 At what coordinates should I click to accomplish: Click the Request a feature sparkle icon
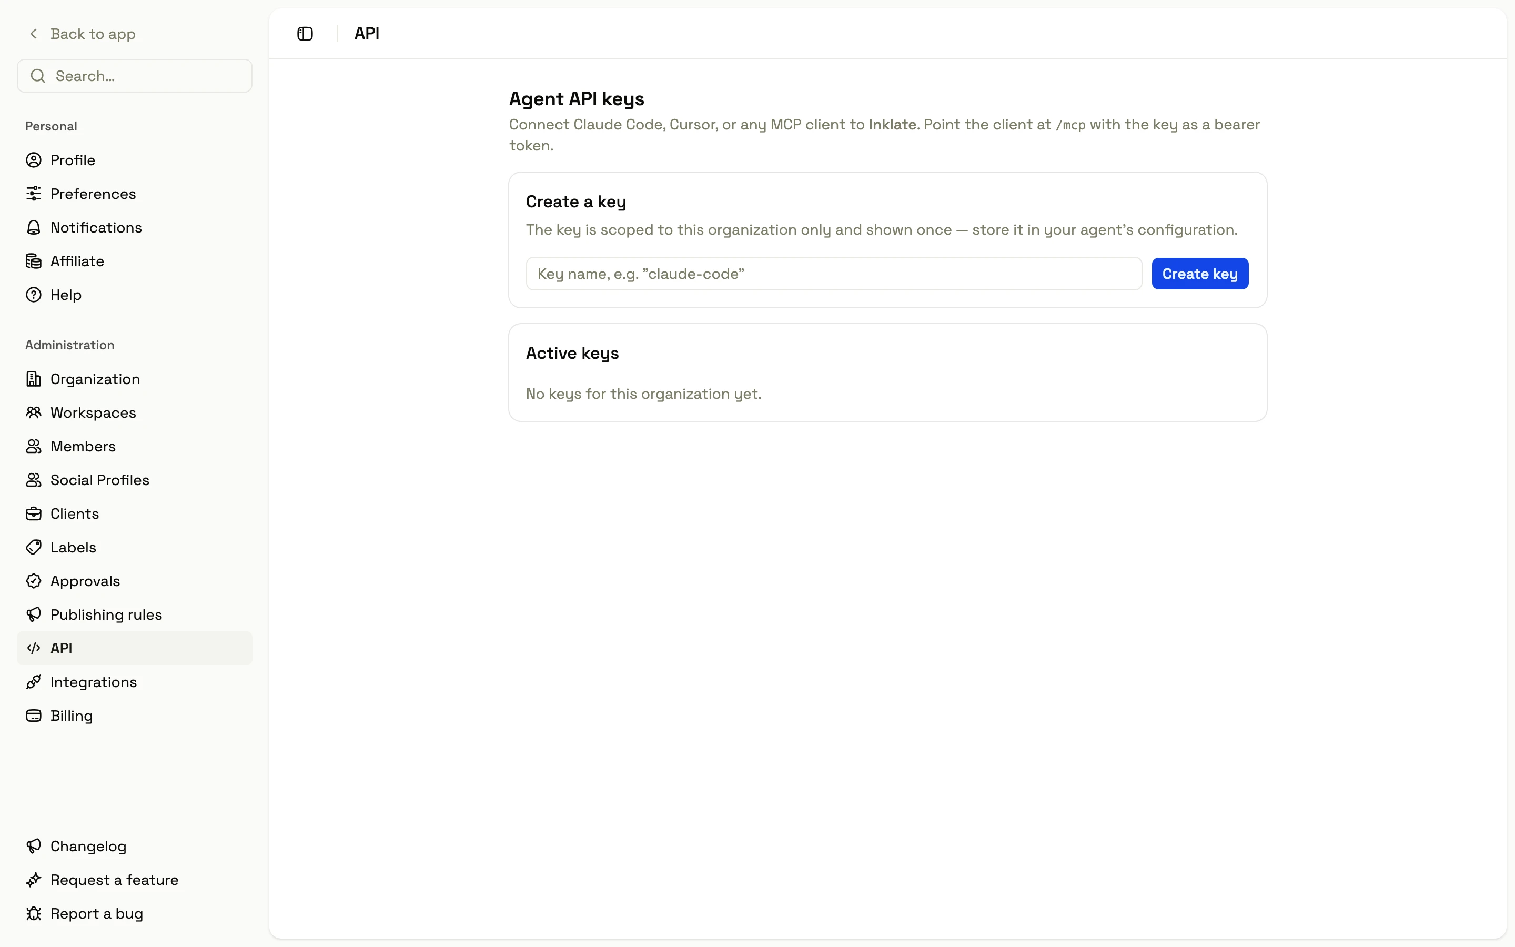[x=34, y=880]
